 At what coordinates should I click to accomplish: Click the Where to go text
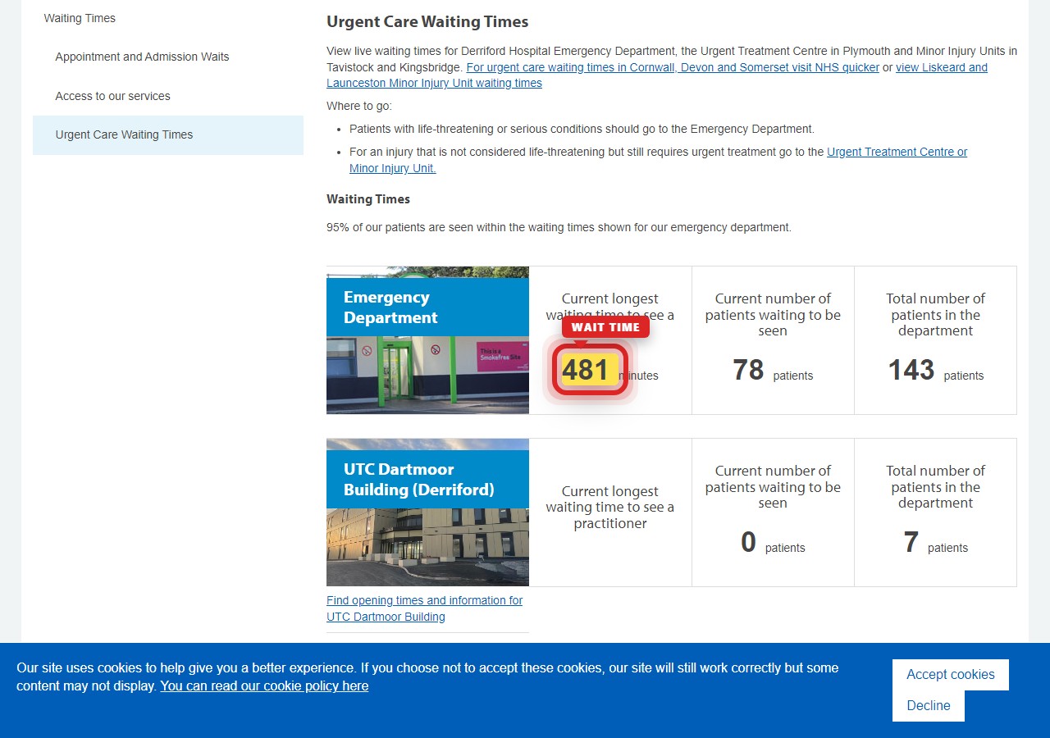point(359,106)
